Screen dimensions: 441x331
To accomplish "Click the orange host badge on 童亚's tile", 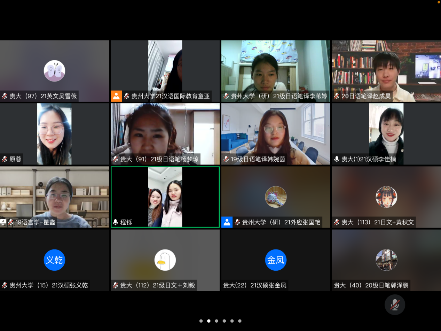I will (116, 96).
